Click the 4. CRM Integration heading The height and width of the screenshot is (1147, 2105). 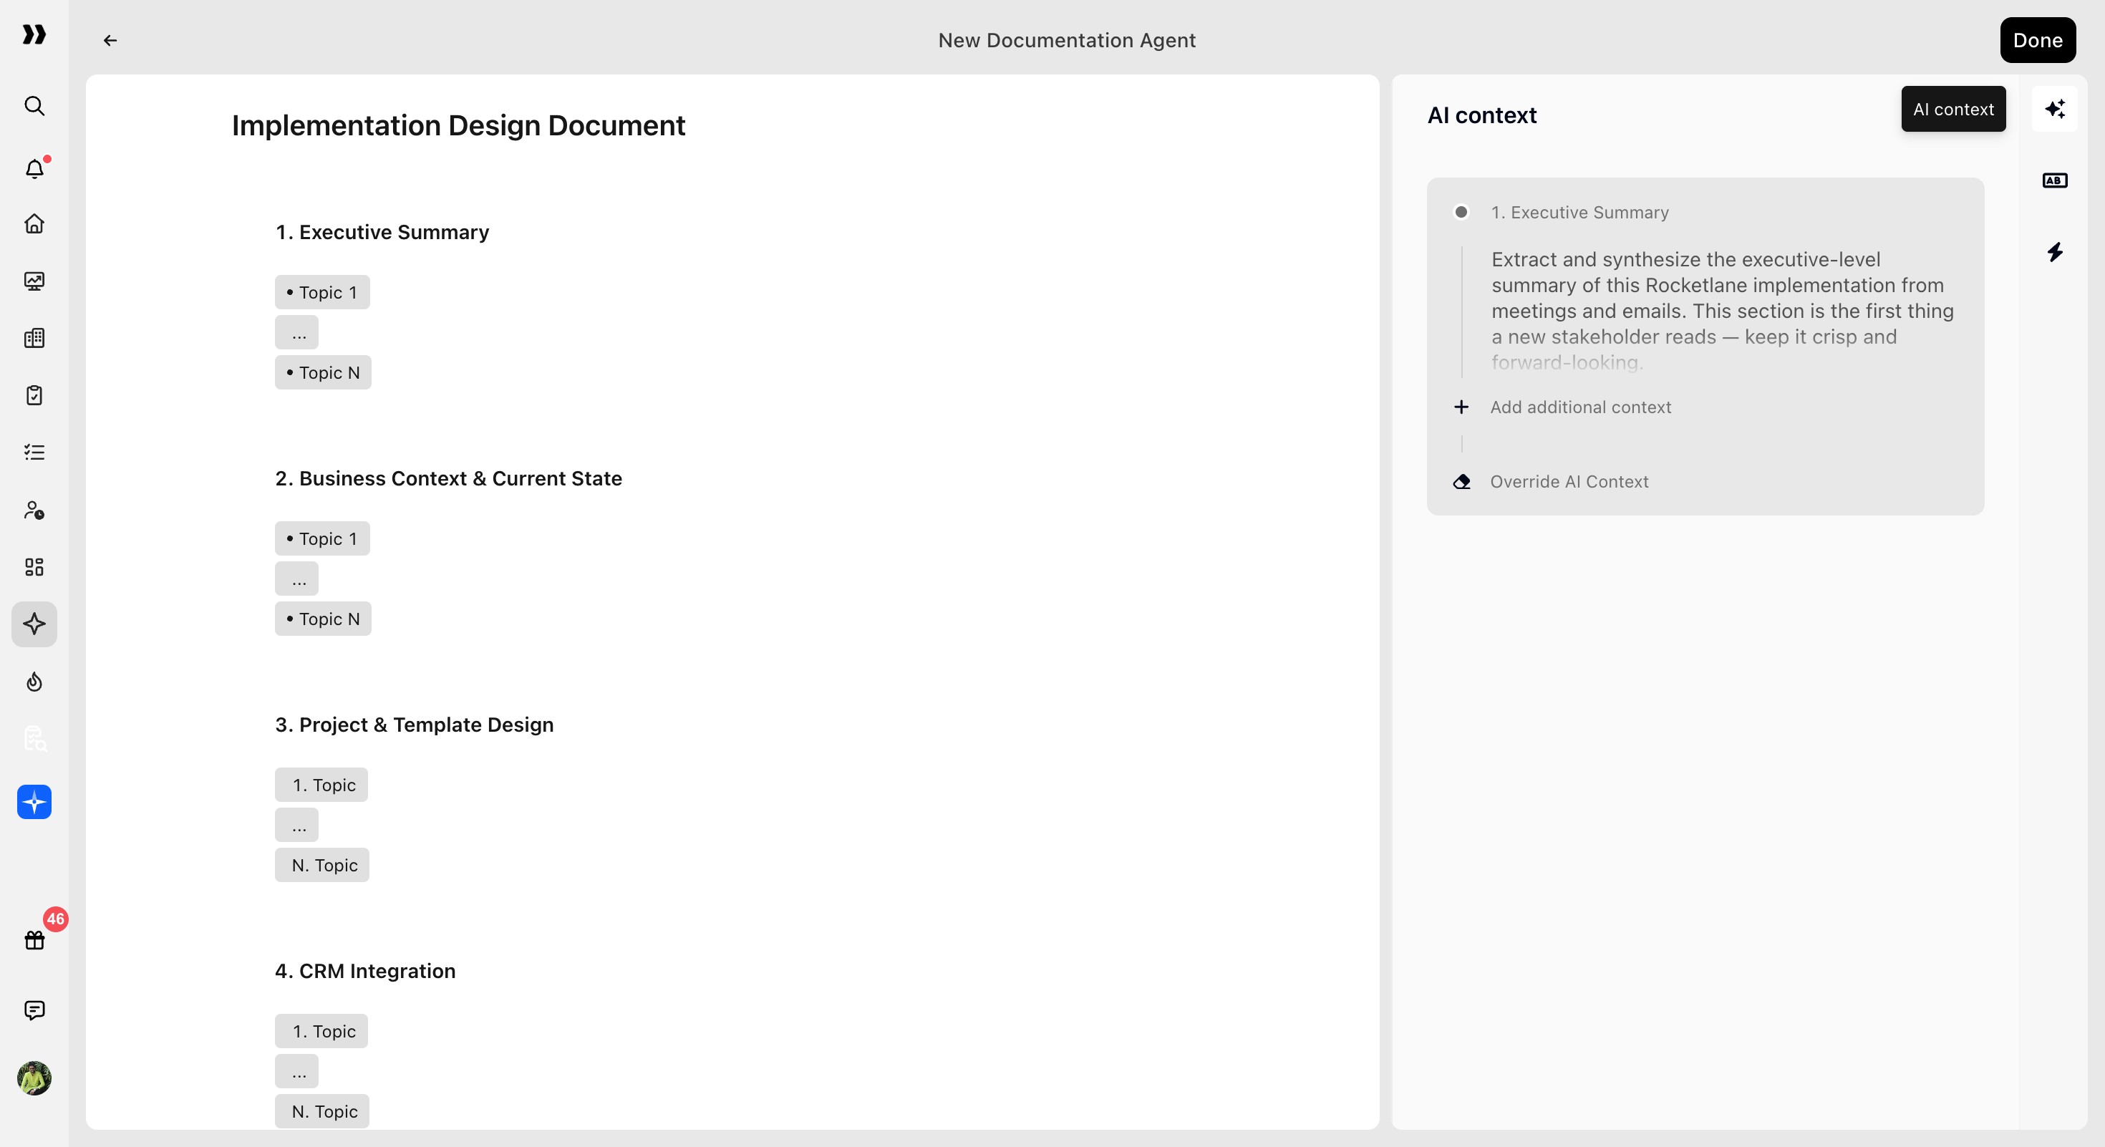pos(364,972)
